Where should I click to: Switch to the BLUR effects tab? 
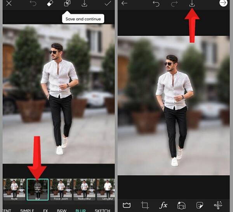[80, 210]
